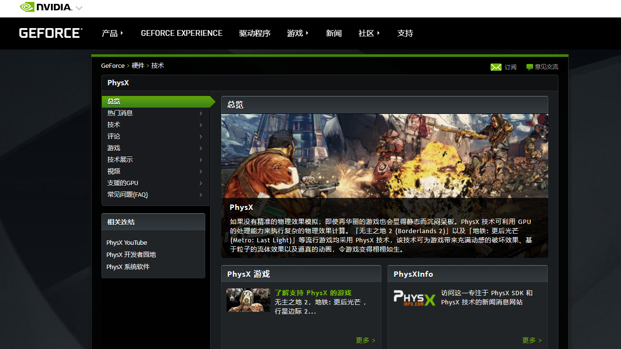Expand the 常见问题(FAQ) sidebar item
This screenshot has width=621, height=349.
[200, 195]
